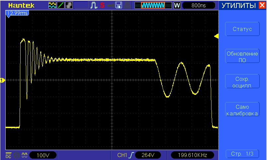Click the red S stop status icon
Screen dimensions: 267x160
[102, 5]
